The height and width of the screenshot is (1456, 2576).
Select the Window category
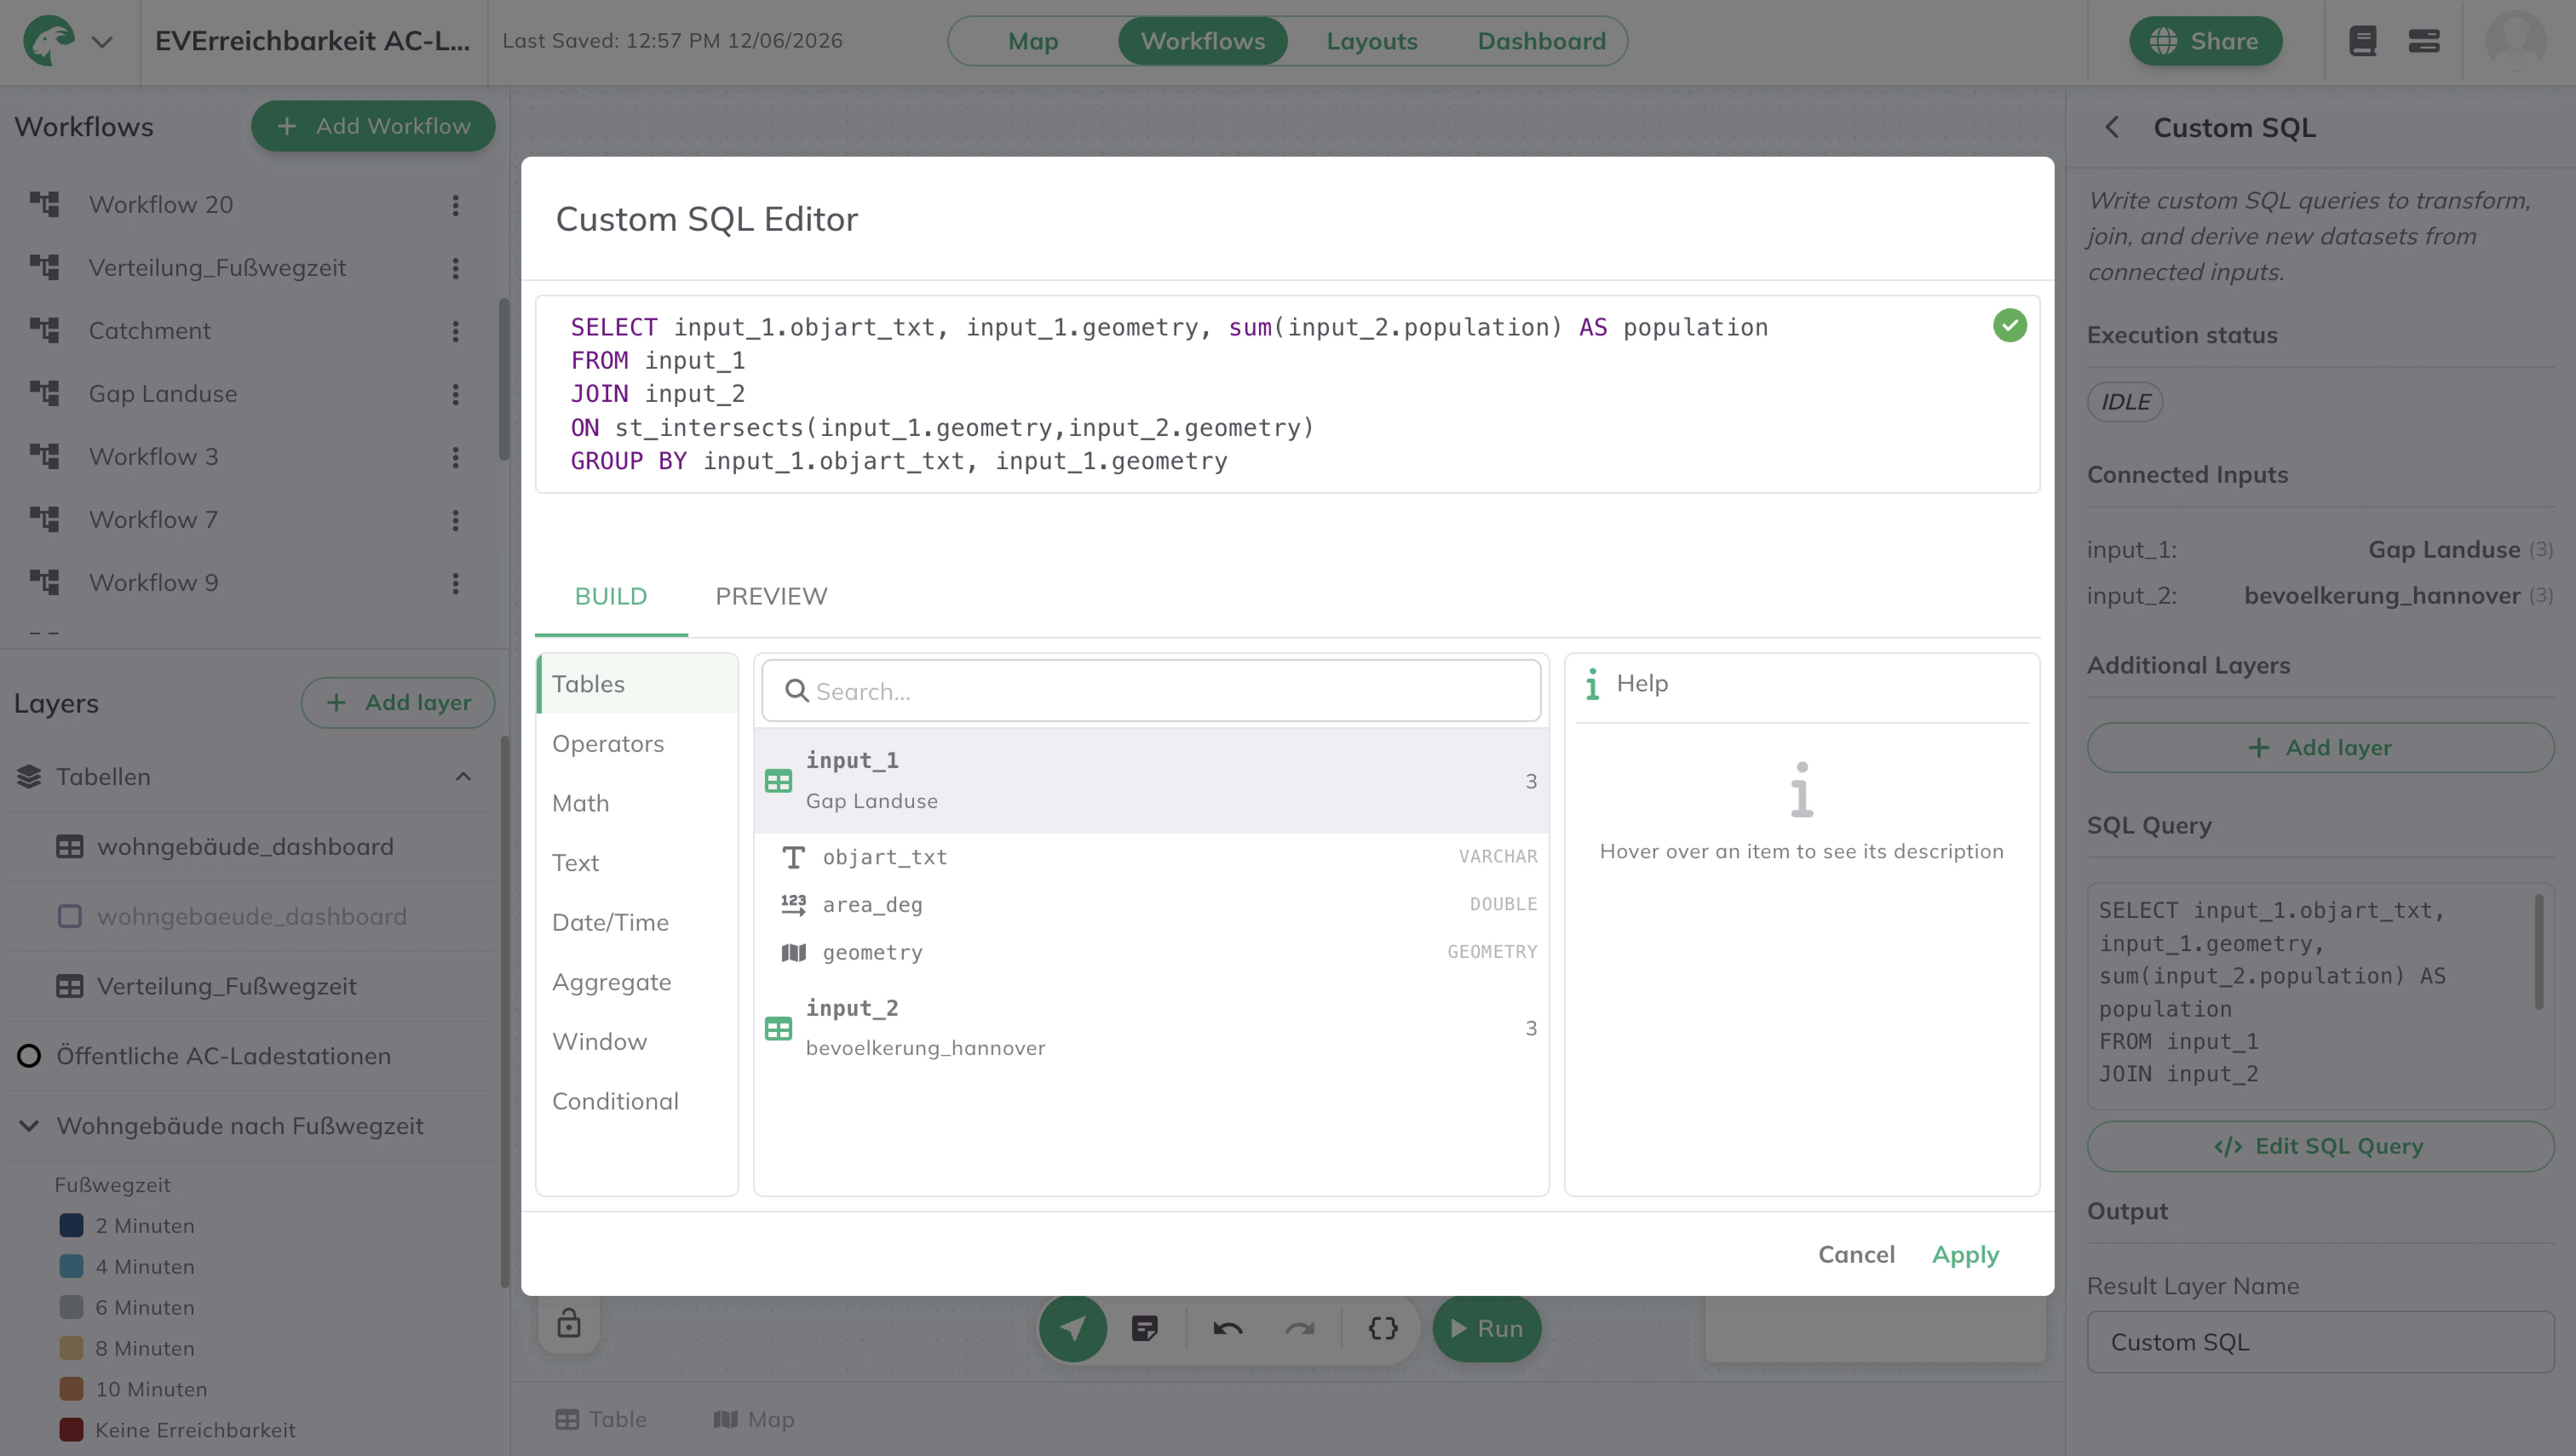pyautogui.click(x=637, y=1042)
